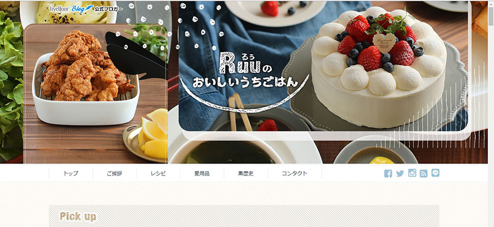This screenshot has width=494, height=227.
Task: Open the RSS feed icon
Action: (424, 173)
